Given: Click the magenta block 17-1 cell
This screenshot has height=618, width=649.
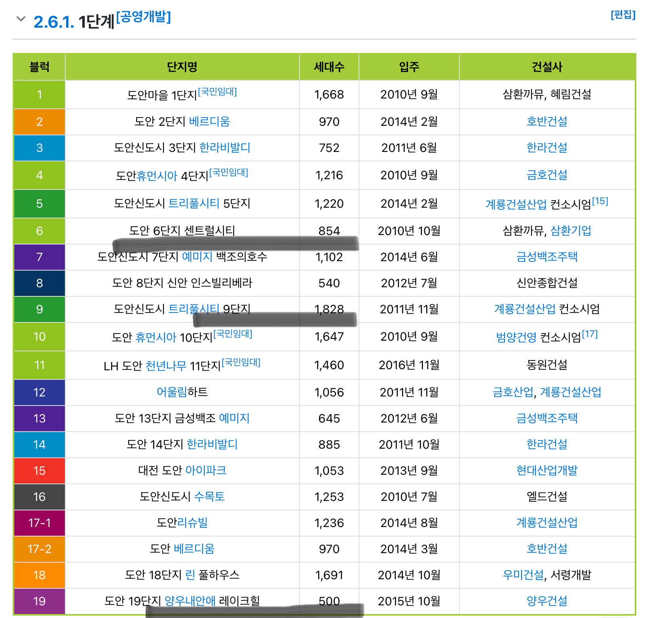Looking at the screenshot, I should [40, 523].
